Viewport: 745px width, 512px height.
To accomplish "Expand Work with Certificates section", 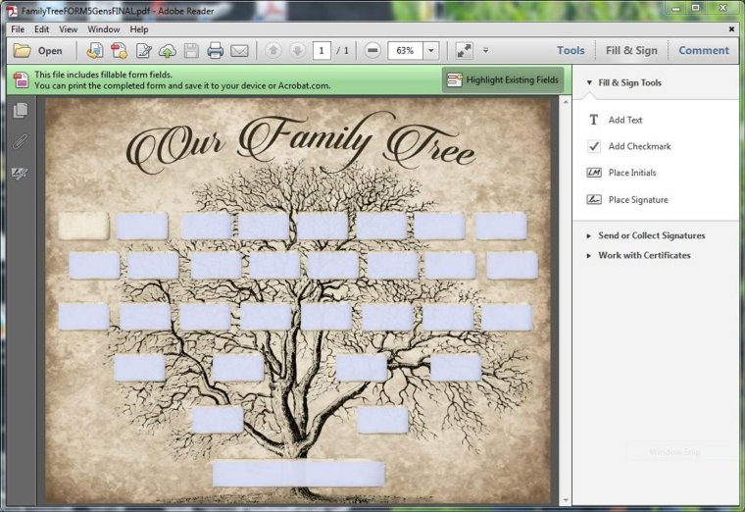I will (644, 256).
